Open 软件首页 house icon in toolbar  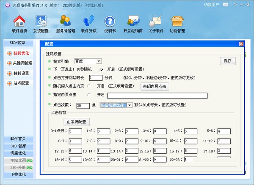click(x=19, y=21)
